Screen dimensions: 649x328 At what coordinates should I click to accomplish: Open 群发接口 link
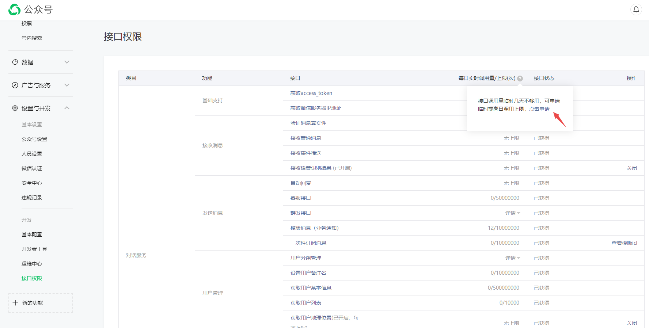point(301,213)
